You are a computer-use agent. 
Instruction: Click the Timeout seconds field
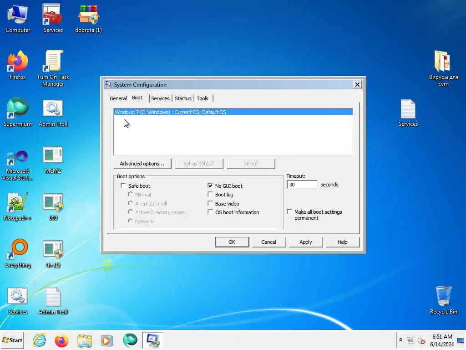click(x=302, y=185)
